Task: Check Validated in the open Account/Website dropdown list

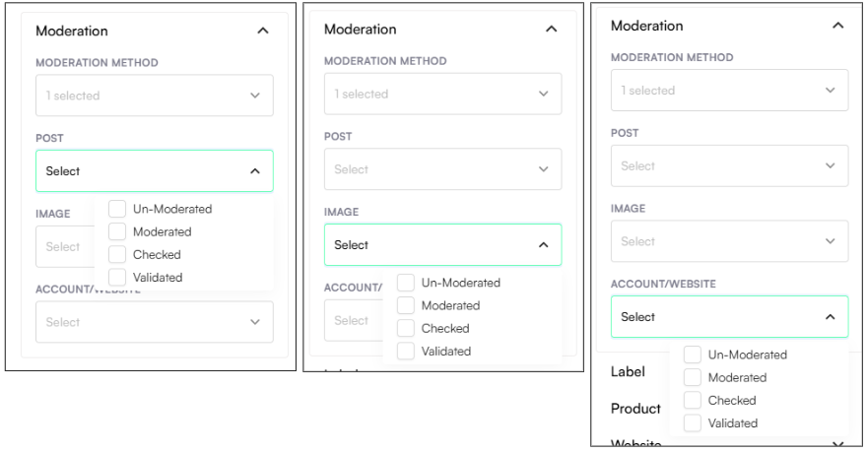Action: (693, 422)
